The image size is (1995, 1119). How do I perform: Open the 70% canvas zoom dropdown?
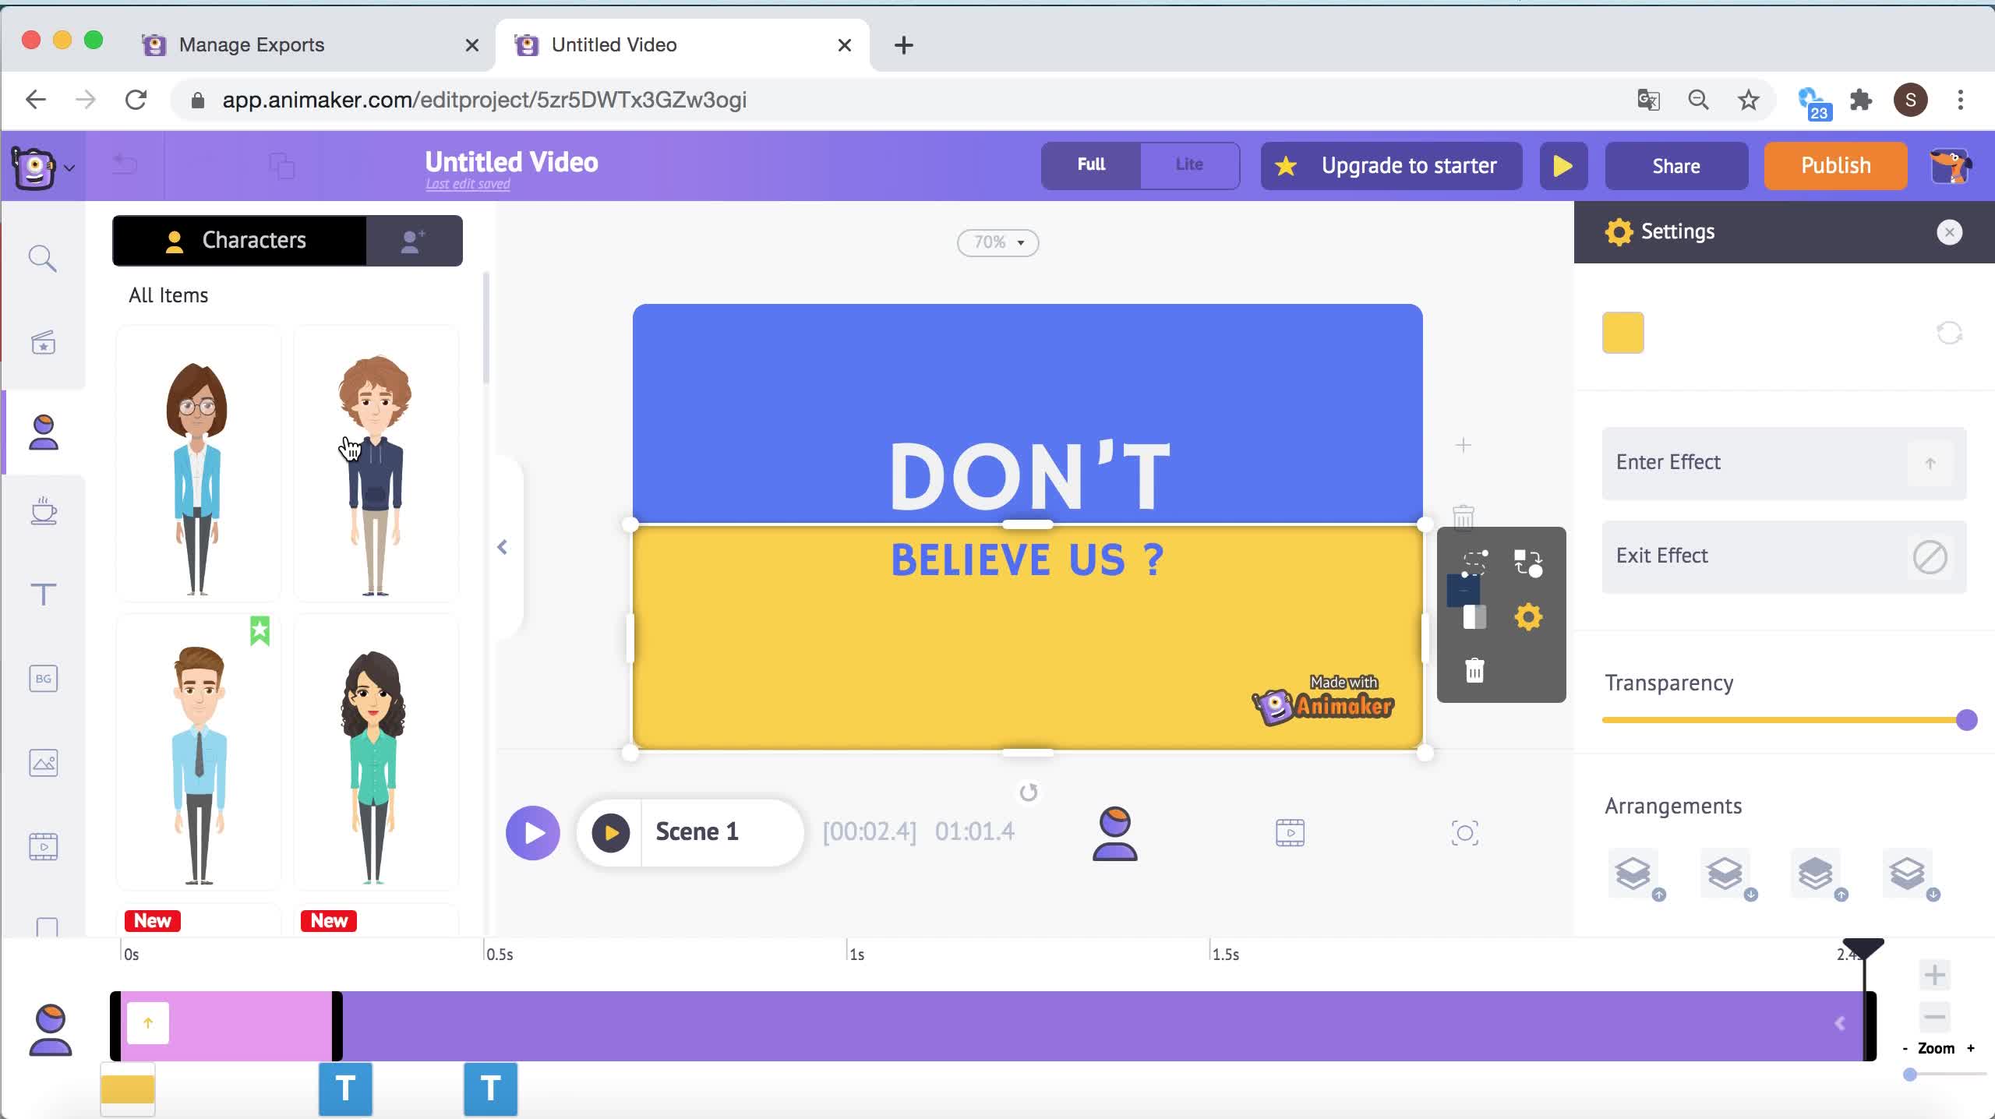point(997,242)
